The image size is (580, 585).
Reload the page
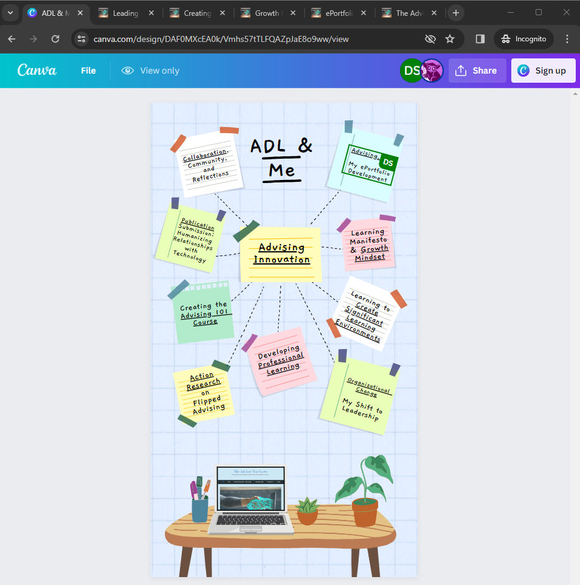(55, 39)
